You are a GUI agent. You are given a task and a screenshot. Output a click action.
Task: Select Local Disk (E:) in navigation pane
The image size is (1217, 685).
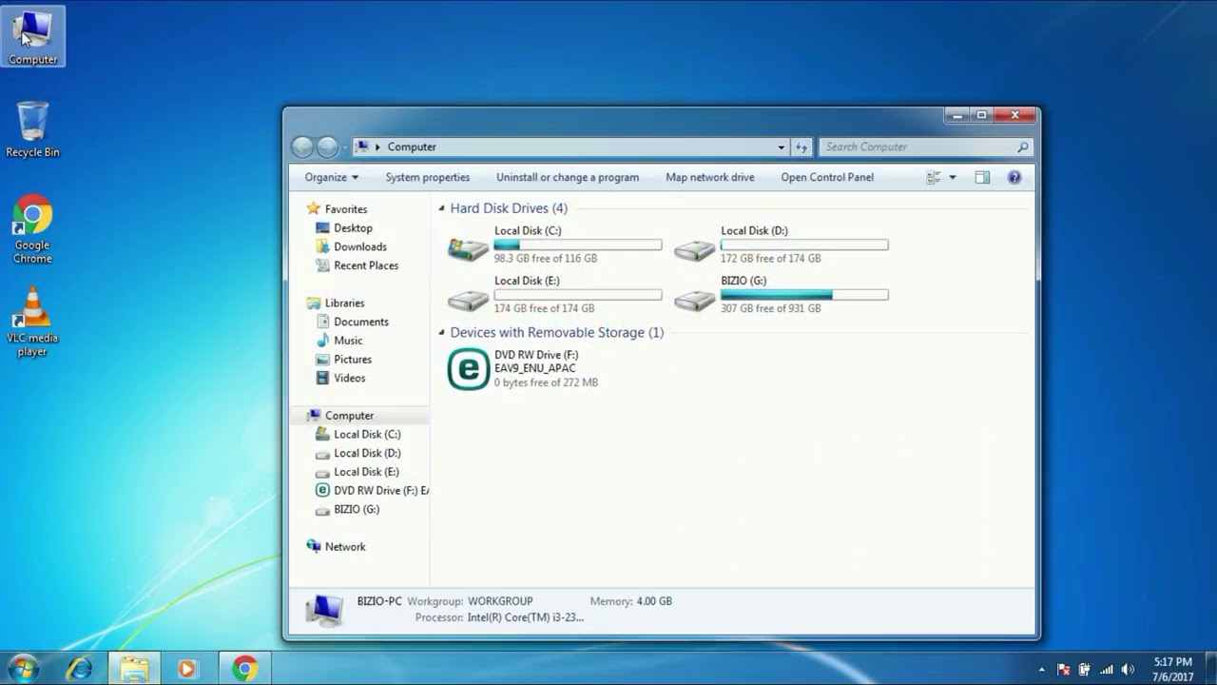tap(366, 472)
